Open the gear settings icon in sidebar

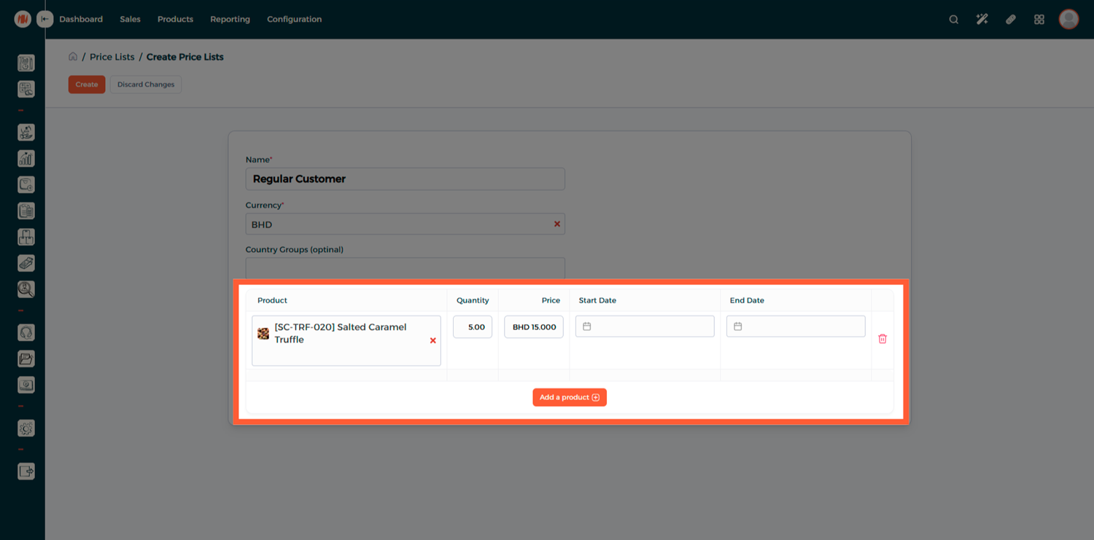(26, 429)
